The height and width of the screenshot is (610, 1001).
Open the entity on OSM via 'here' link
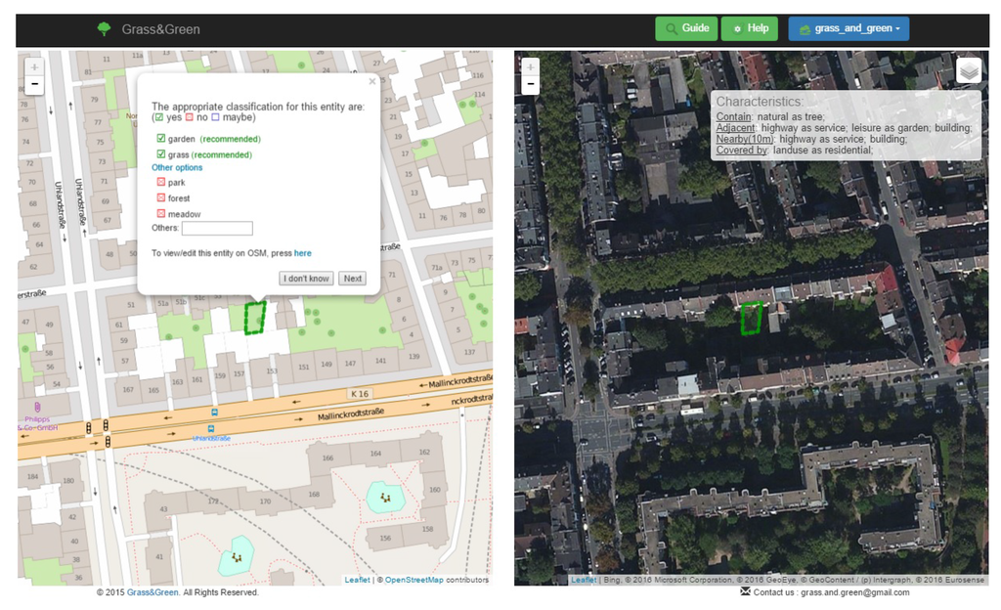[x=303, y=253]
